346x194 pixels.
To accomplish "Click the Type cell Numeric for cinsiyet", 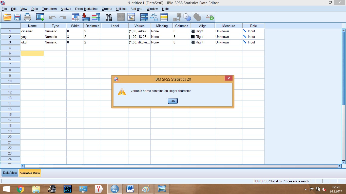I will pyautogui.click(x=55, y=31).
